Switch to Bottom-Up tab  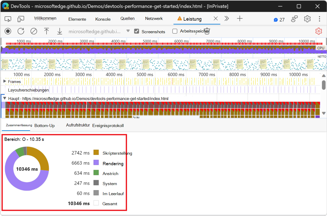[x=45, y=126]
